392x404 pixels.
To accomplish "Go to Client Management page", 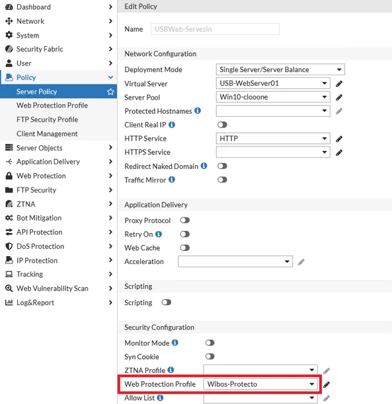I will click(x=47, y=134).
